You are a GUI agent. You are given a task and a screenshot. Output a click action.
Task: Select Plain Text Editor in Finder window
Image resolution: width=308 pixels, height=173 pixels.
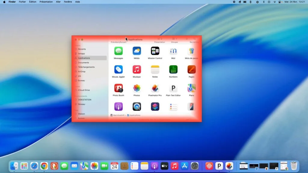pyautogui.click(x=173, y=88)
